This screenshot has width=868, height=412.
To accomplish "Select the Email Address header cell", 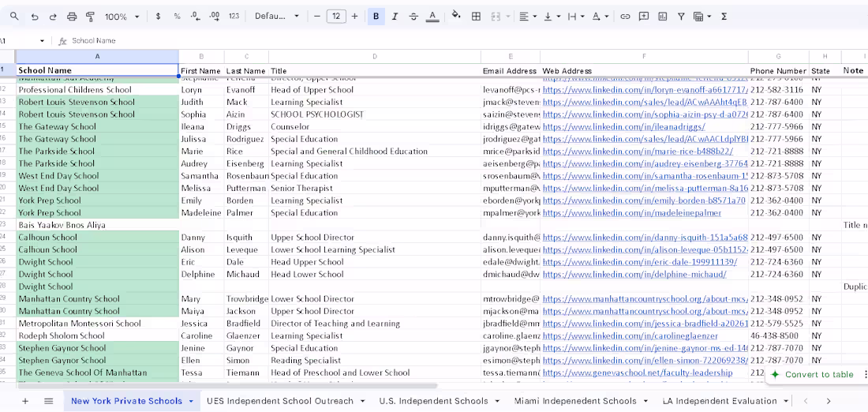I will pyautogui.click(x=511, y=71).
